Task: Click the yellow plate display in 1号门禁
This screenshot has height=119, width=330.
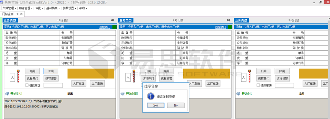Action: (x=91, y=73)
